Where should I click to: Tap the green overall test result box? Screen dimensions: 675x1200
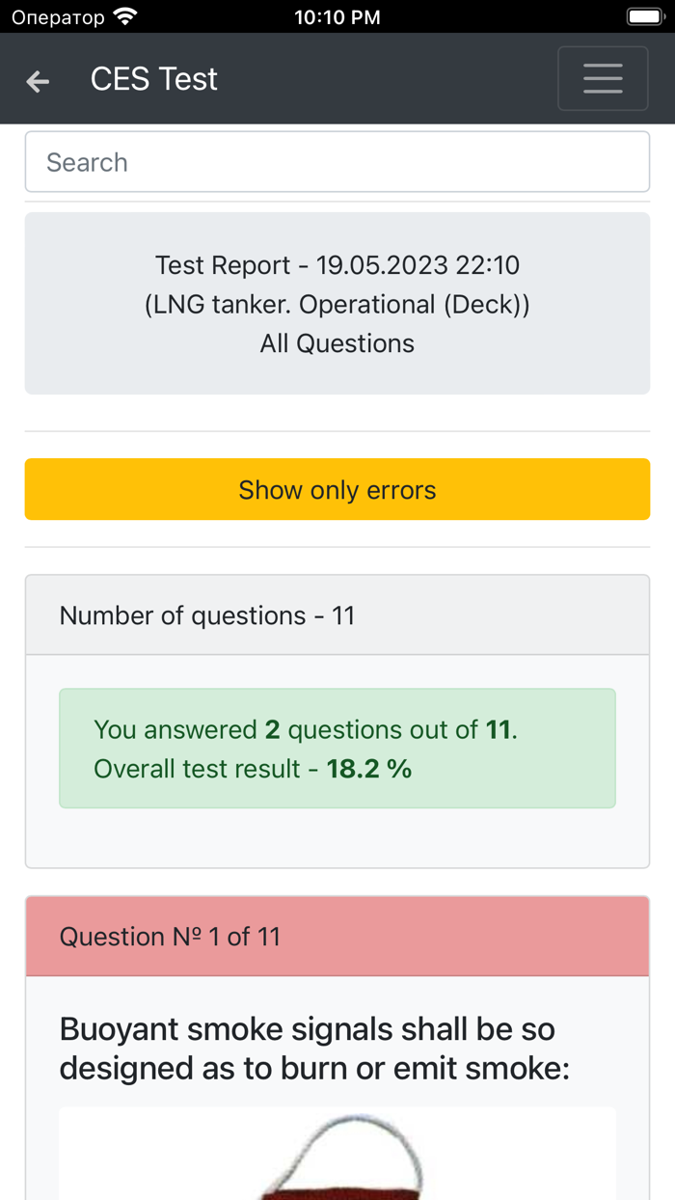coord(337,749)
